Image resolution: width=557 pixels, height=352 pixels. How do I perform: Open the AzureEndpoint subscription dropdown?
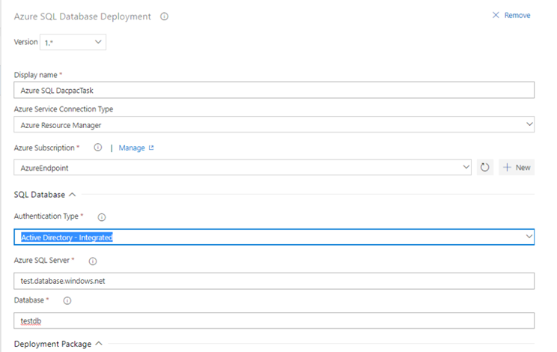click(x=243, y=167)
